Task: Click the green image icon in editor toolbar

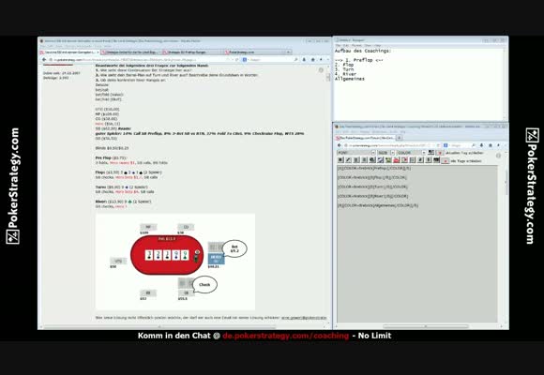Action: 388,160
